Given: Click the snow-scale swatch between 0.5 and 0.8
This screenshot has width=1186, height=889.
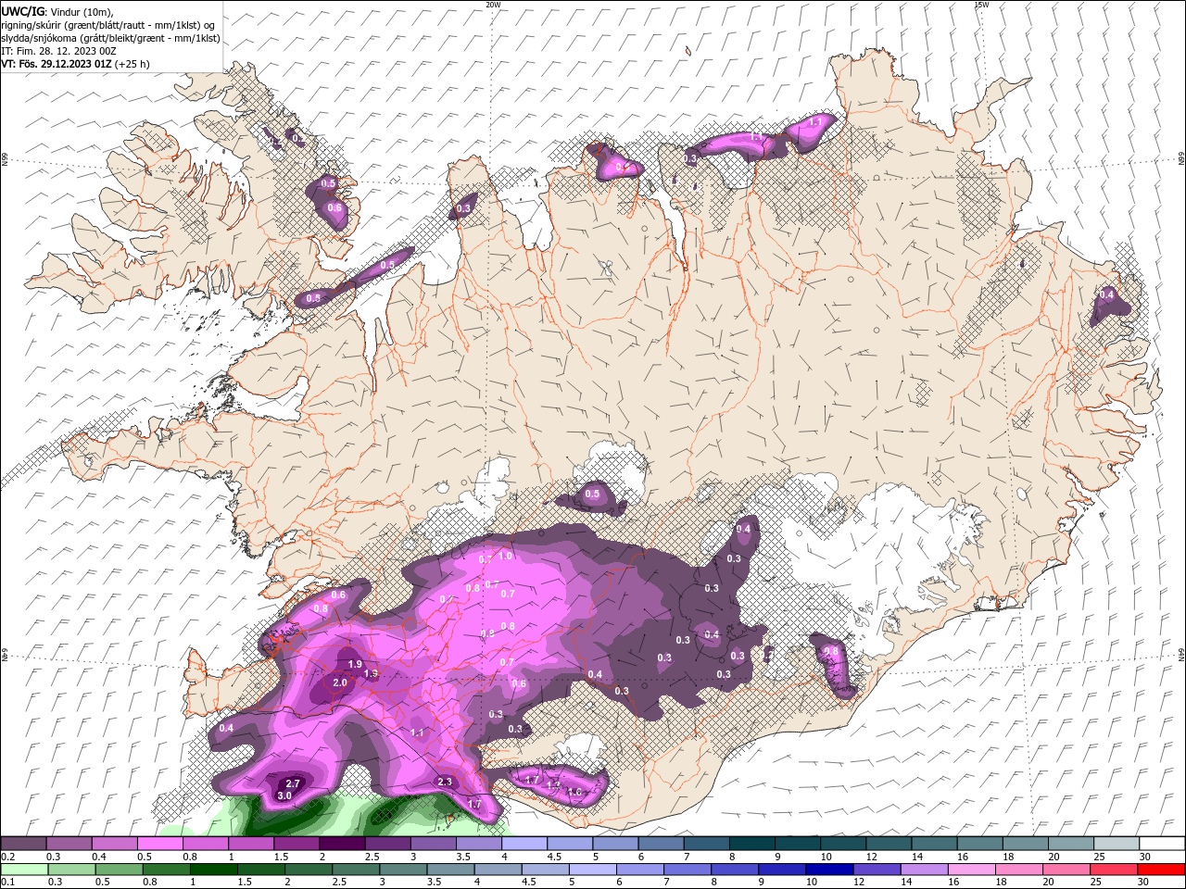Looking at the screenshot, I should pyautogui.click(x=159, y=844).
